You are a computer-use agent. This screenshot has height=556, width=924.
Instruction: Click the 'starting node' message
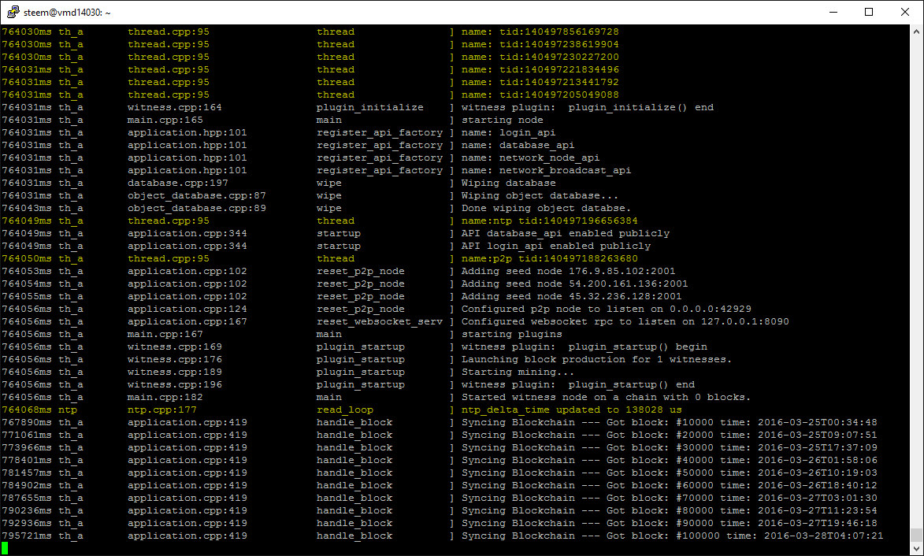[x=503, y=120]
